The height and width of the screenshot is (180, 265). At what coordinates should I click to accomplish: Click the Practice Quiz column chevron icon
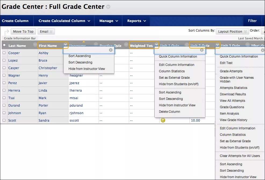pos(125,44)
